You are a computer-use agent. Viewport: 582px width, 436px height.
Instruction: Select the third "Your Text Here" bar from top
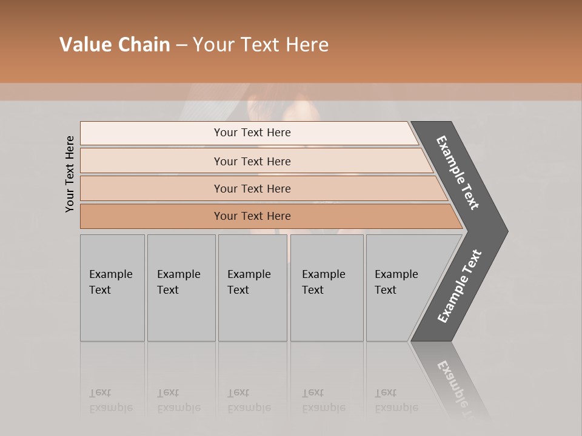pyautogui.click(x=252, y=188)
